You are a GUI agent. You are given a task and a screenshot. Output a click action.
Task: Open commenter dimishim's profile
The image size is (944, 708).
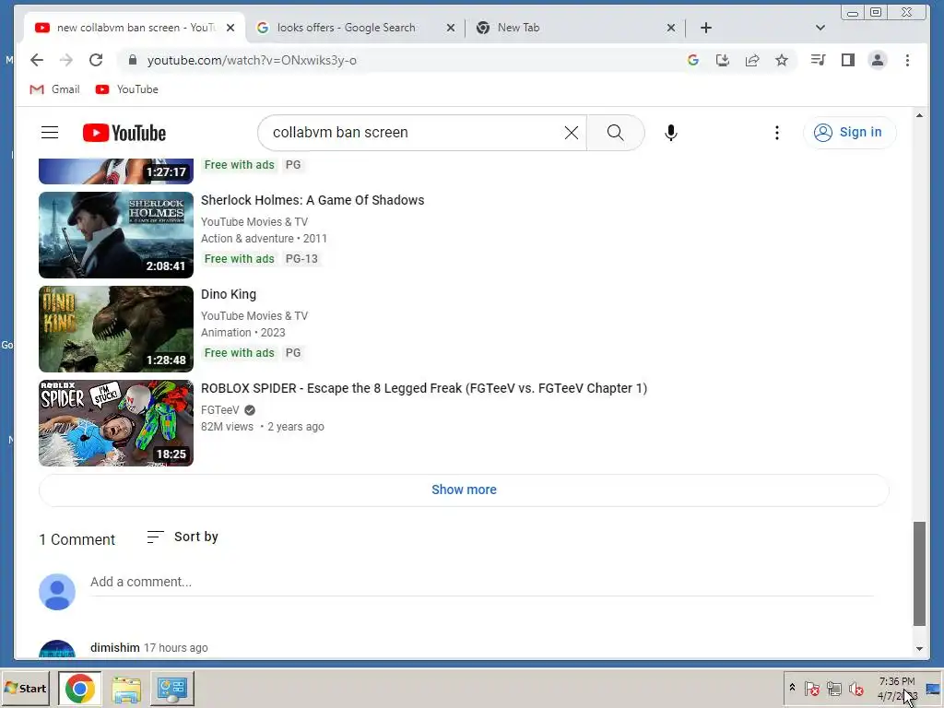pyautogui.click(x=115, y=648)
